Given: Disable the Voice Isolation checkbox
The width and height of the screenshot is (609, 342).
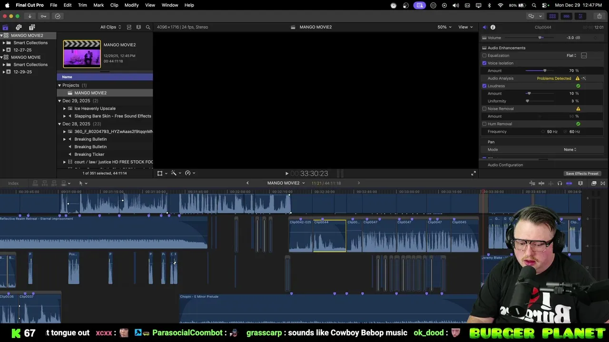Looking at the screenshot, I should point(484,63).
